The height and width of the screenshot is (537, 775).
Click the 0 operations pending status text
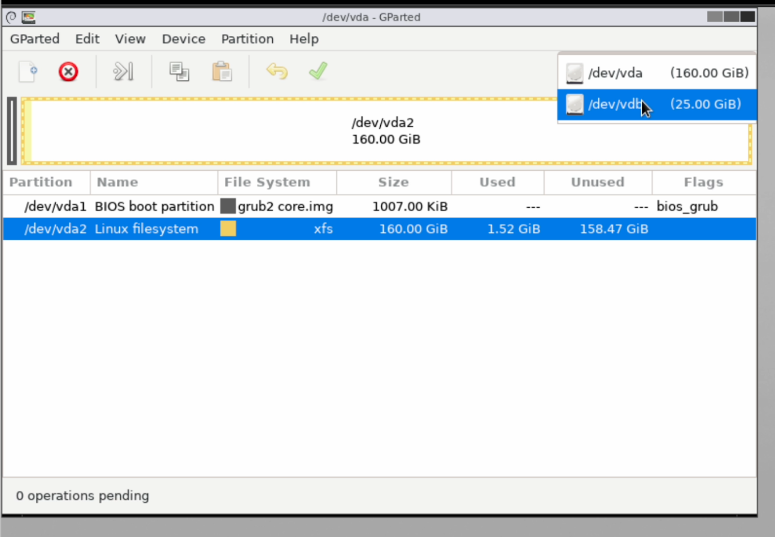82,496
